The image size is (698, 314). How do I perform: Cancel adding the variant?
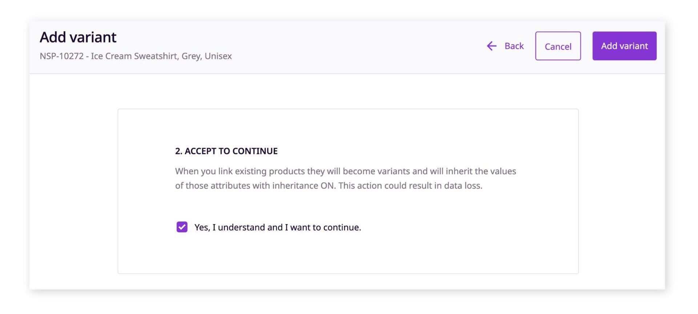558,46
